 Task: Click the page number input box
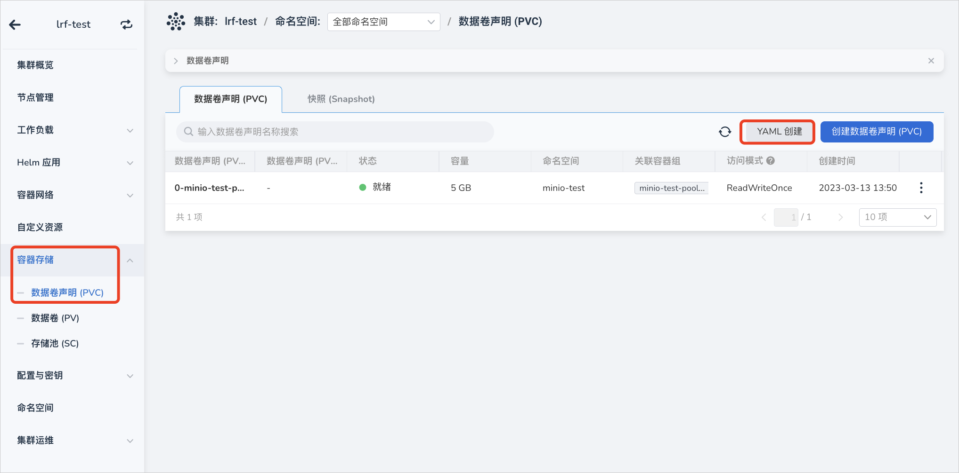(786, 217)
